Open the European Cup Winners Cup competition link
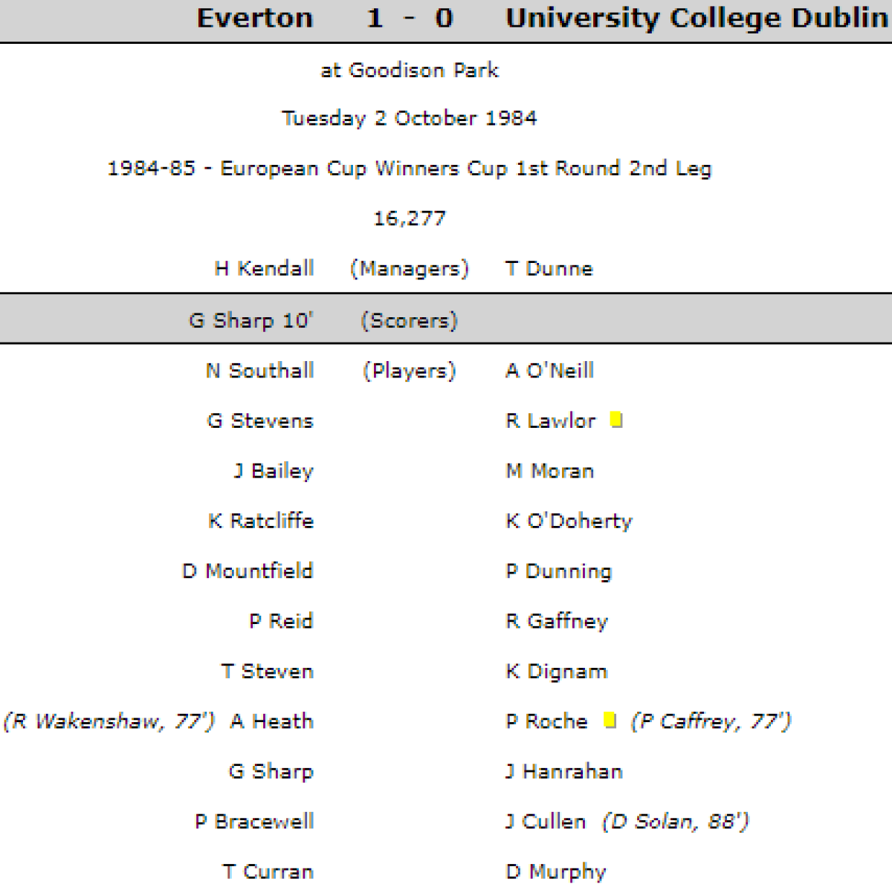 (409, 169)
